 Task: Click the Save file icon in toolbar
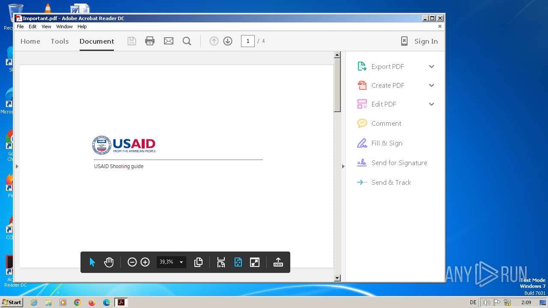coord(132,41)
